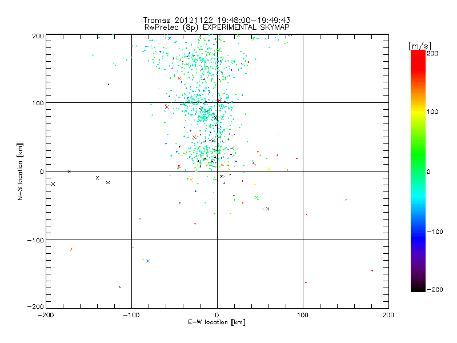The height and width of the screenshot is (343, 457).
Task: Select the N-S axis tick label "-100"
Action: coord(35,240)
